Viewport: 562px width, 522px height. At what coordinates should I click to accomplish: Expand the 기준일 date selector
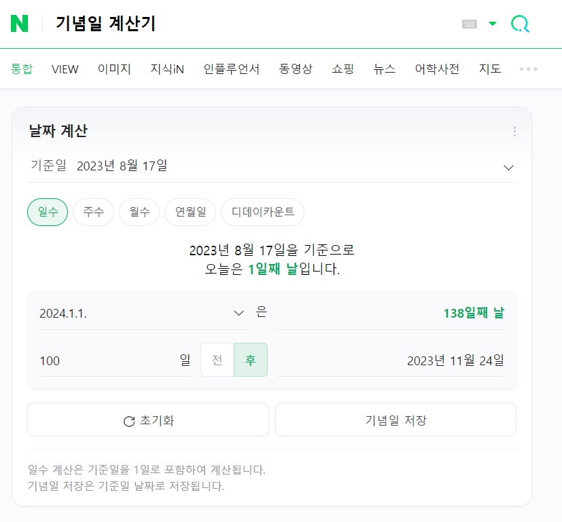tap(508, 166)
